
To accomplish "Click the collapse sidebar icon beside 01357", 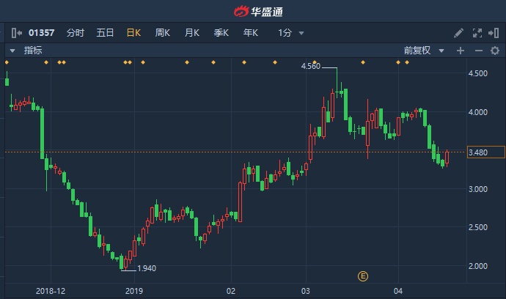I will point(16,33).
